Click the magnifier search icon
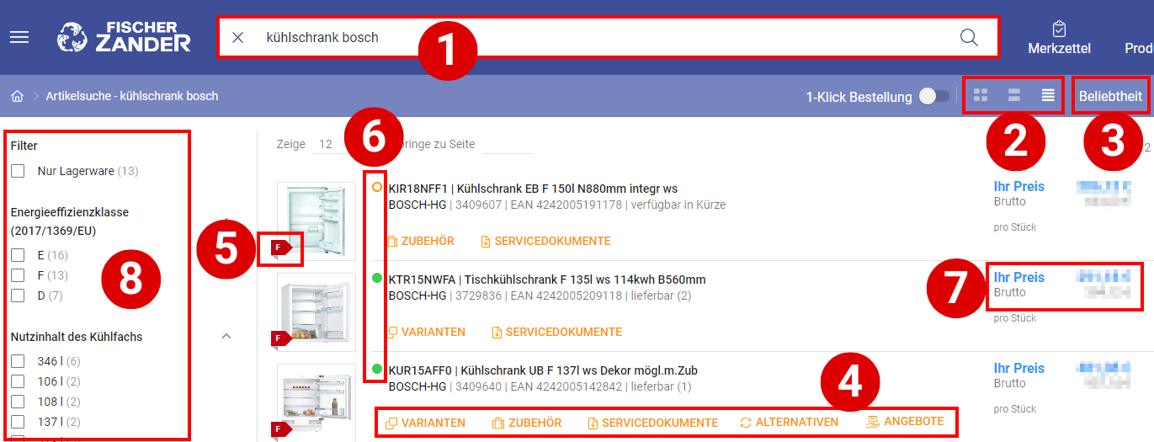 coord(969,38)
